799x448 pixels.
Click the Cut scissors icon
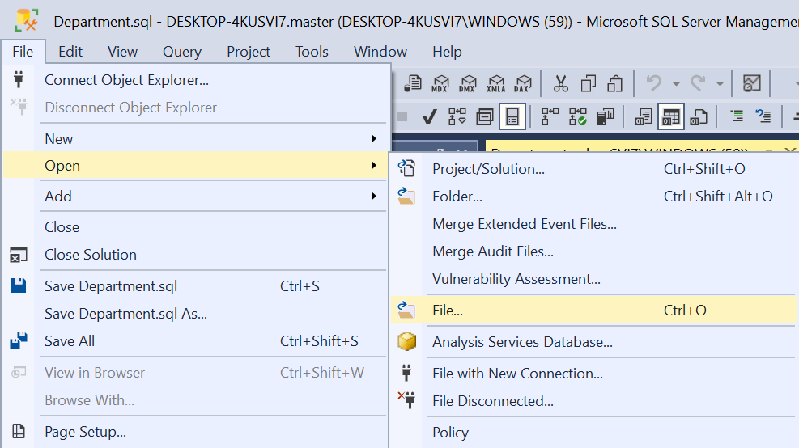pyautogui.click(x=560, y=83)
